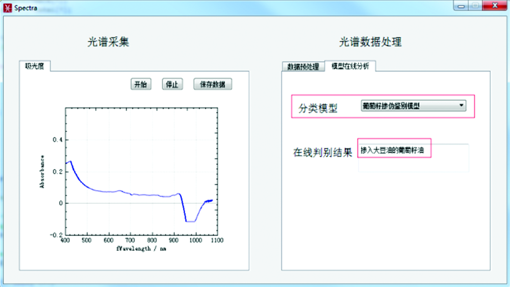The height and width of the screenshot is (287, 510).
Task: Click the 分类模型 label
Action: pyautogui.click(x=318, y=108)
